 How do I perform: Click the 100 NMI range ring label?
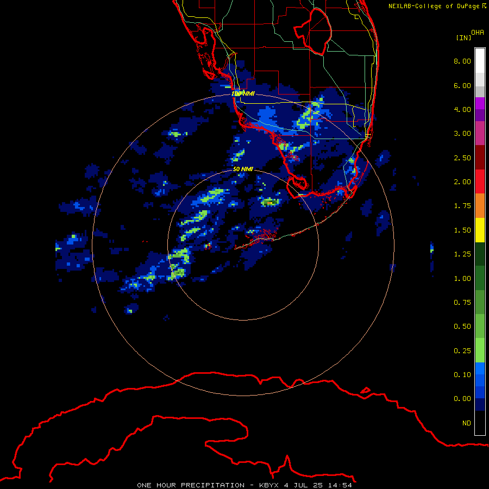[x=243, y=93]
